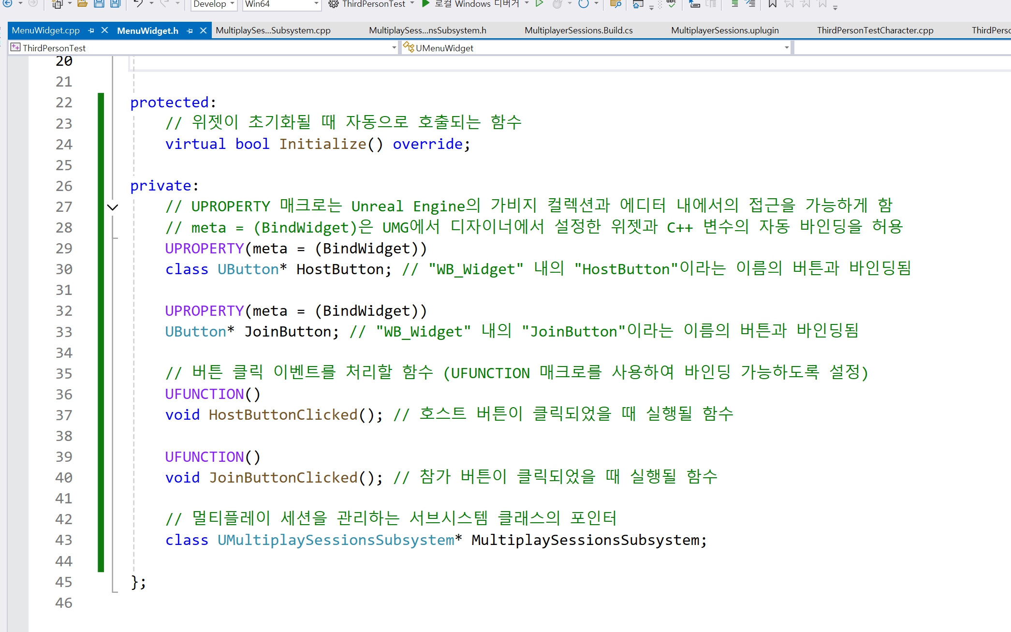Expand the ThirdPersonTest startup project dropdown arrow
The width and height of the screenshot is (1011, 632).
tap(412, 3)
